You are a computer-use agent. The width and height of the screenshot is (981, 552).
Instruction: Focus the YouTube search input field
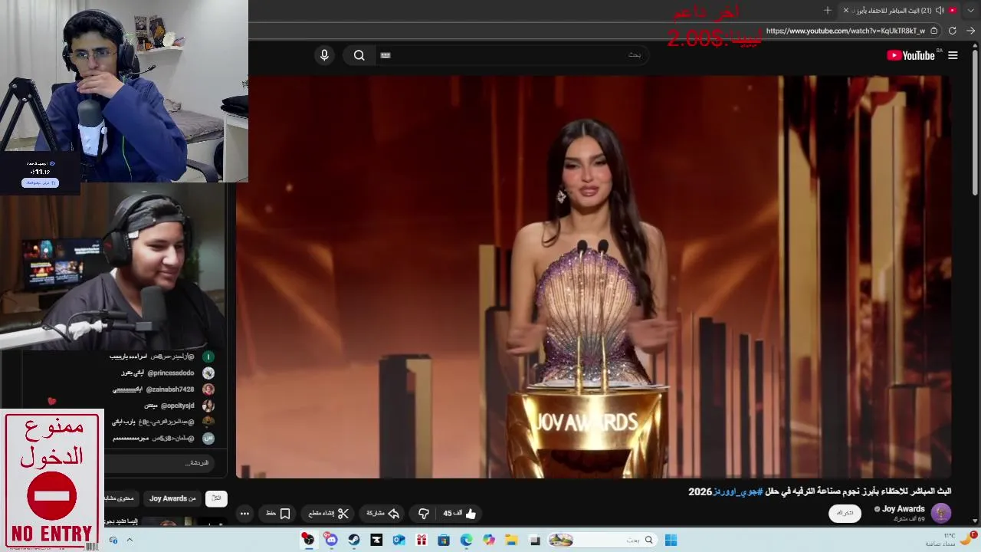(x=513, y=55)
